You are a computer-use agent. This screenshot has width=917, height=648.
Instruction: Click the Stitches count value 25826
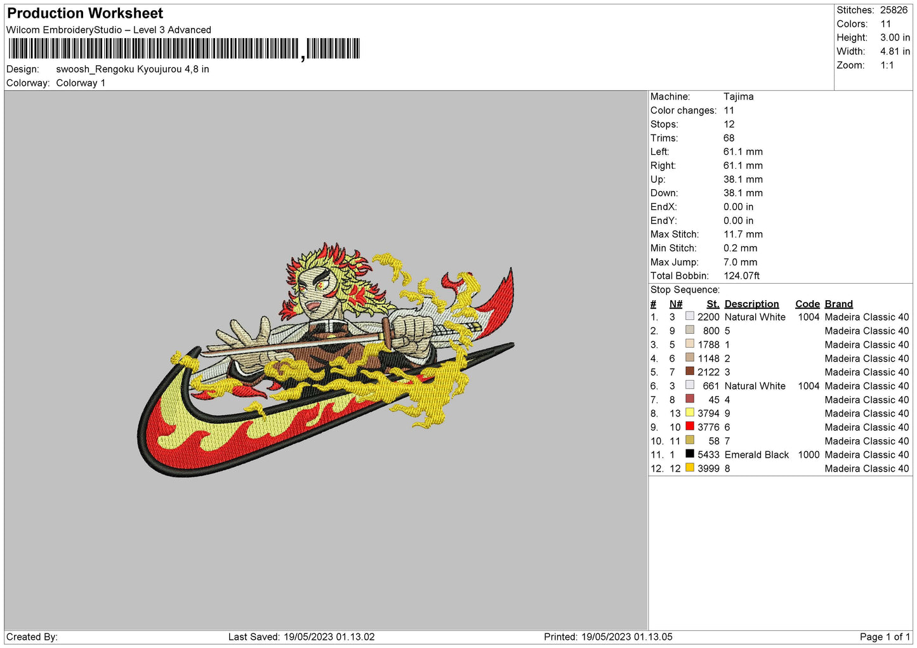pos(894,10)
